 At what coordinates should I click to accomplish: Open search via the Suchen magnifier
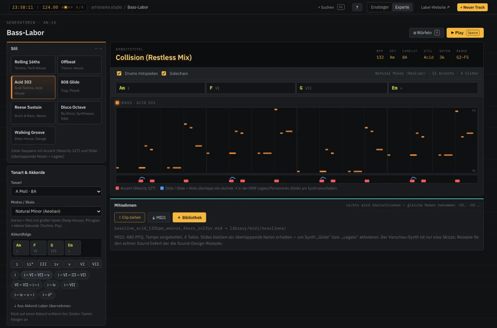click(331, 7)
